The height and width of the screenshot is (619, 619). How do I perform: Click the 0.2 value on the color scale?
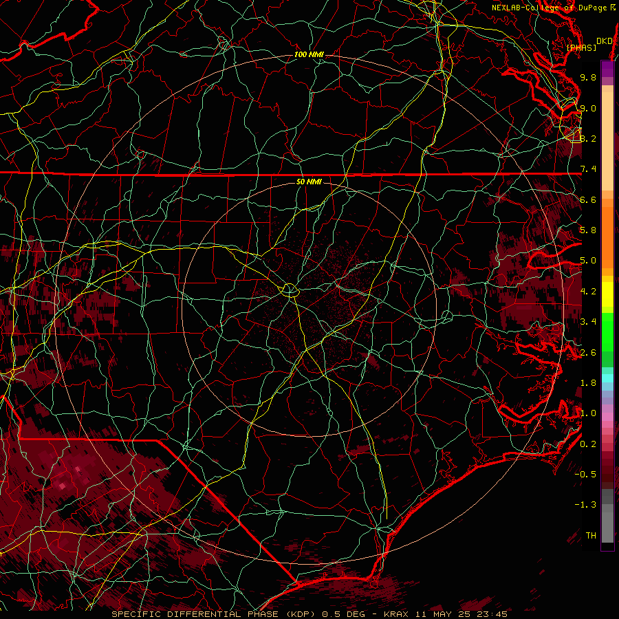(588, 444)
